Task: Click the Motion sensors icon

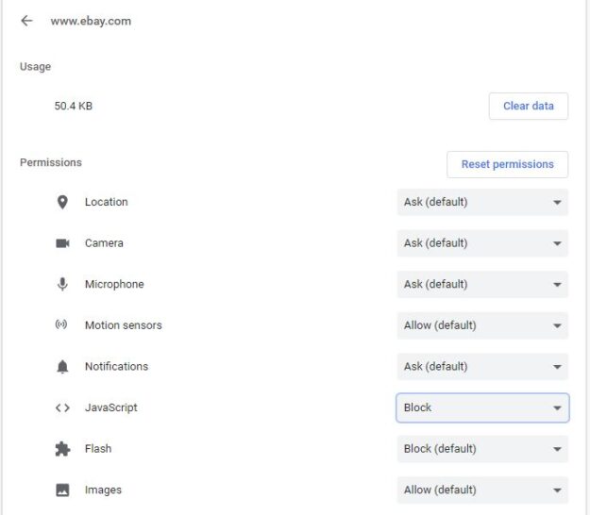Action: coord(61,324)
